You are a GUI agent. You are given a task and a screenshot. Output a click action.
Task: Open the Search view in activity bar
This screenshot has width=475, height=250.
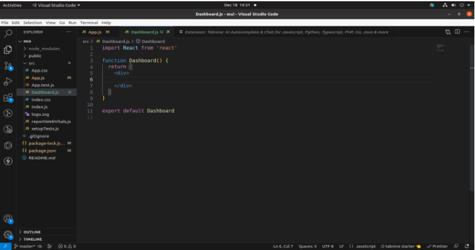8,33
